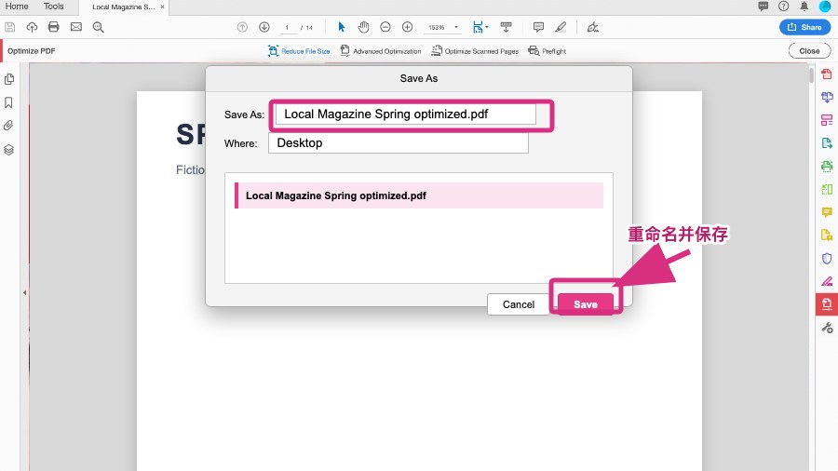Click the add comment icon

point(538,27)
